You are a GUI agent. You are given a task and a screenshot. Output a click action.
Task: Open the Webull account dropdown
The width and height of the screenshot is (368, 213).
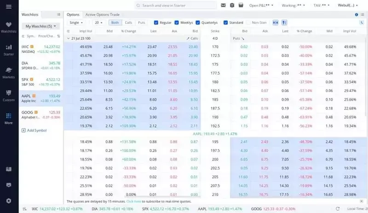[x=348, y=5]
